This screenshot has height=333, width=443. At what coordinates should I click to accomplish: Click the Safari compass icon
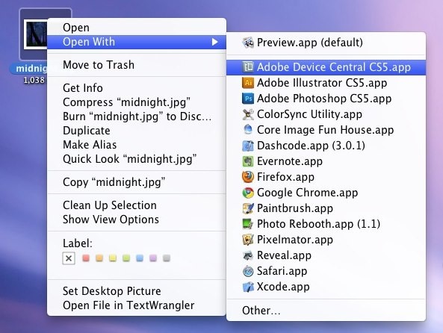248,271
